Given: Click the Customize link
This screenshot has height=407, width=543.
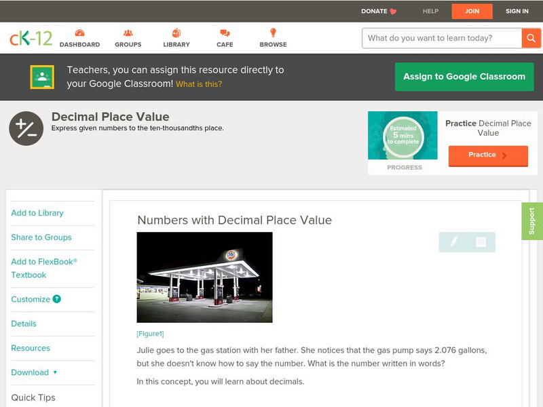Looking at the screenshot, I should [31, 299].
